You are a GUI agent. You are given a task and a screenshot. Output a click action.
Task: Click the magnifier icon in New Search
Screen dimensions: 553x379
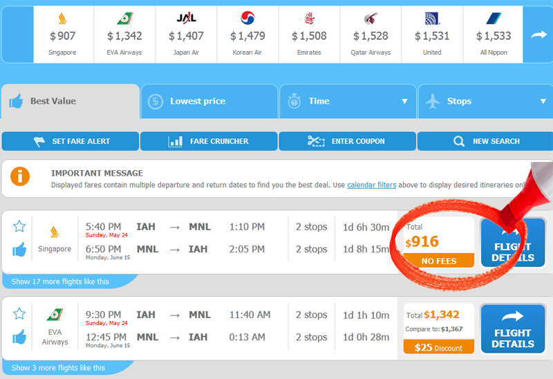coord(459,142)
